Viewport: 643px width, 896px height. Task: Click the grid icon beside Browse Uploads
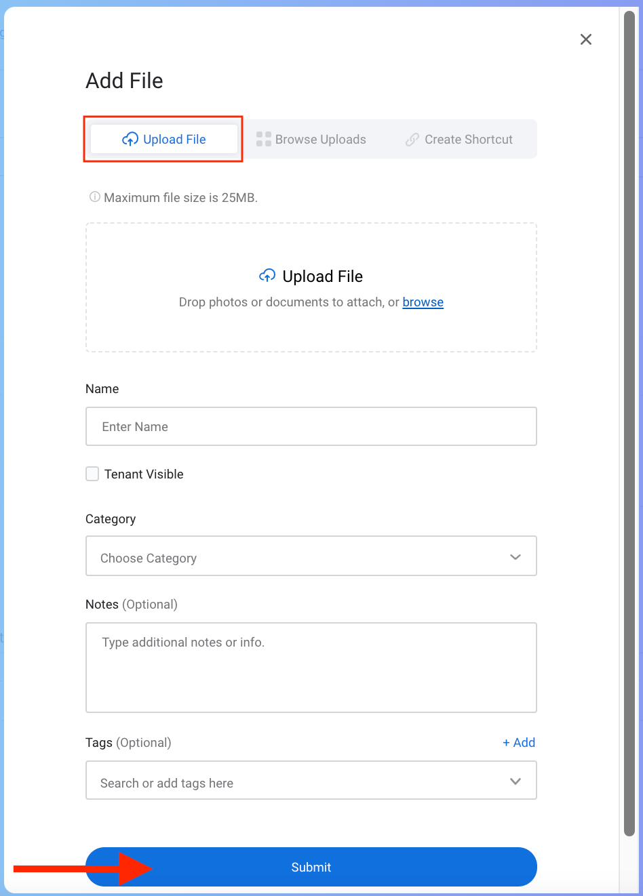(x=264, y=139)
